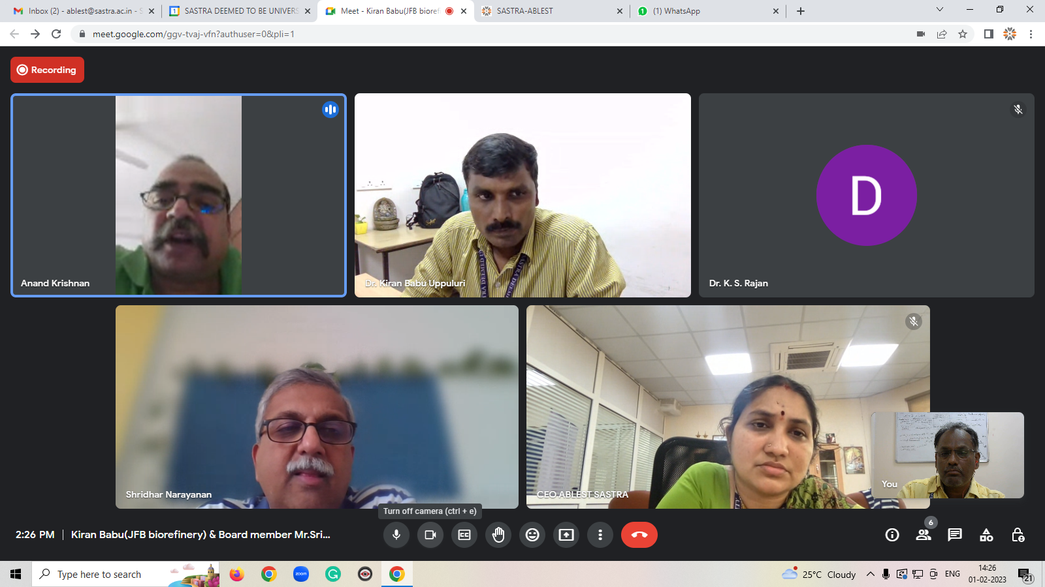The height and width of the screenshot is (587, 1045).
Task: Switch to the WhatsApp tab
Action: click(x=705, y=11)
